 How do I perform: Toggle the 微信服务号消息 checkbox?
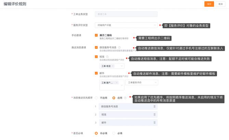pyautogui.click(x=96, y=47)
